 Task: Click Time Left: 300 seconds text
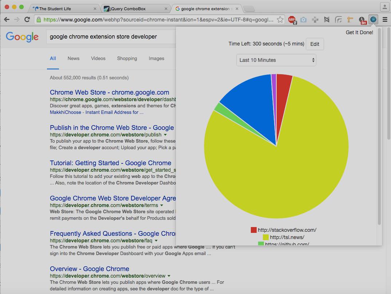click(266, 44)
